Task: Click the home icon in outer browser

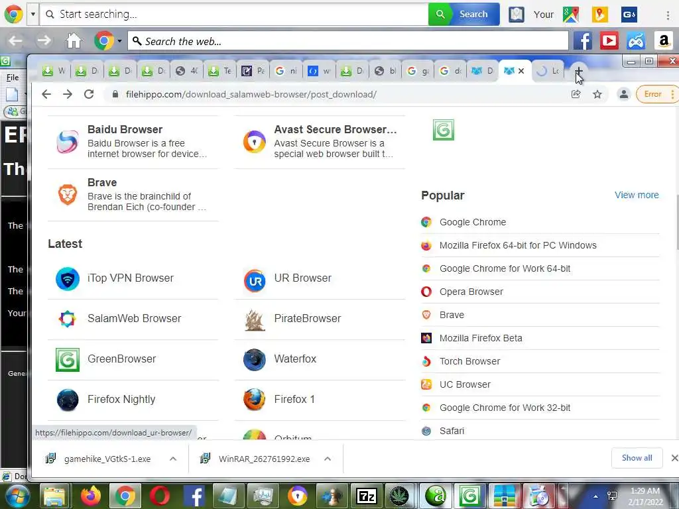Action: pyautogui.click(x=73, y=41)
